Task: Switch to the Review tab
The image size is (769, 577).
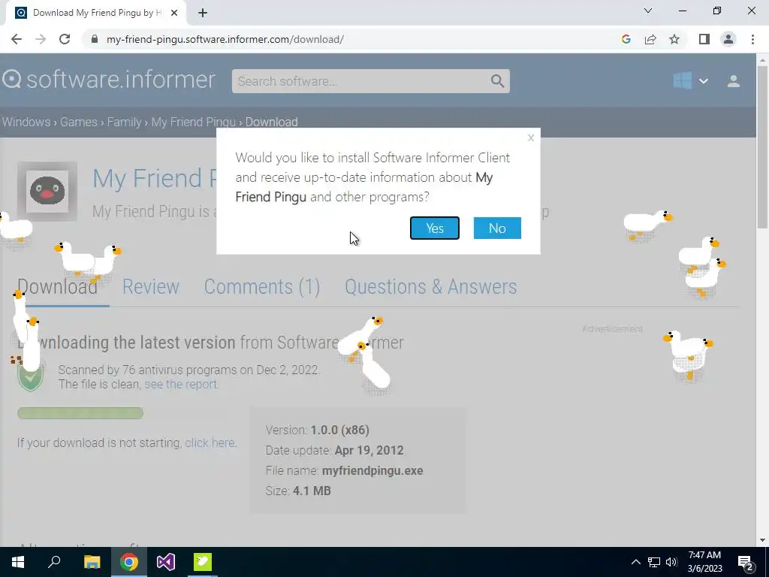Action: (x=150, y=286)
